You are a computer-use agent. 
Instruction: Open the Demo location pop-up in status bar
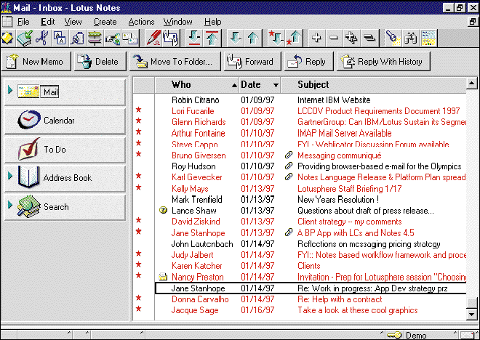(x=430, y=336)
